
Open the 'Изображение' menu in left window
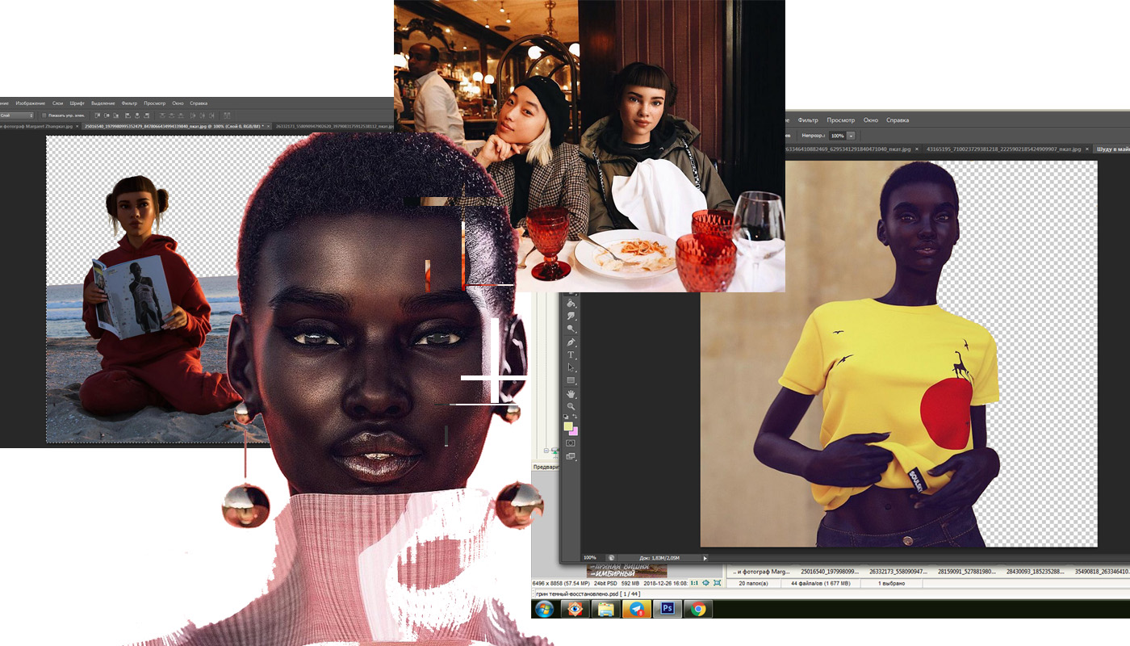pos(31,103)
